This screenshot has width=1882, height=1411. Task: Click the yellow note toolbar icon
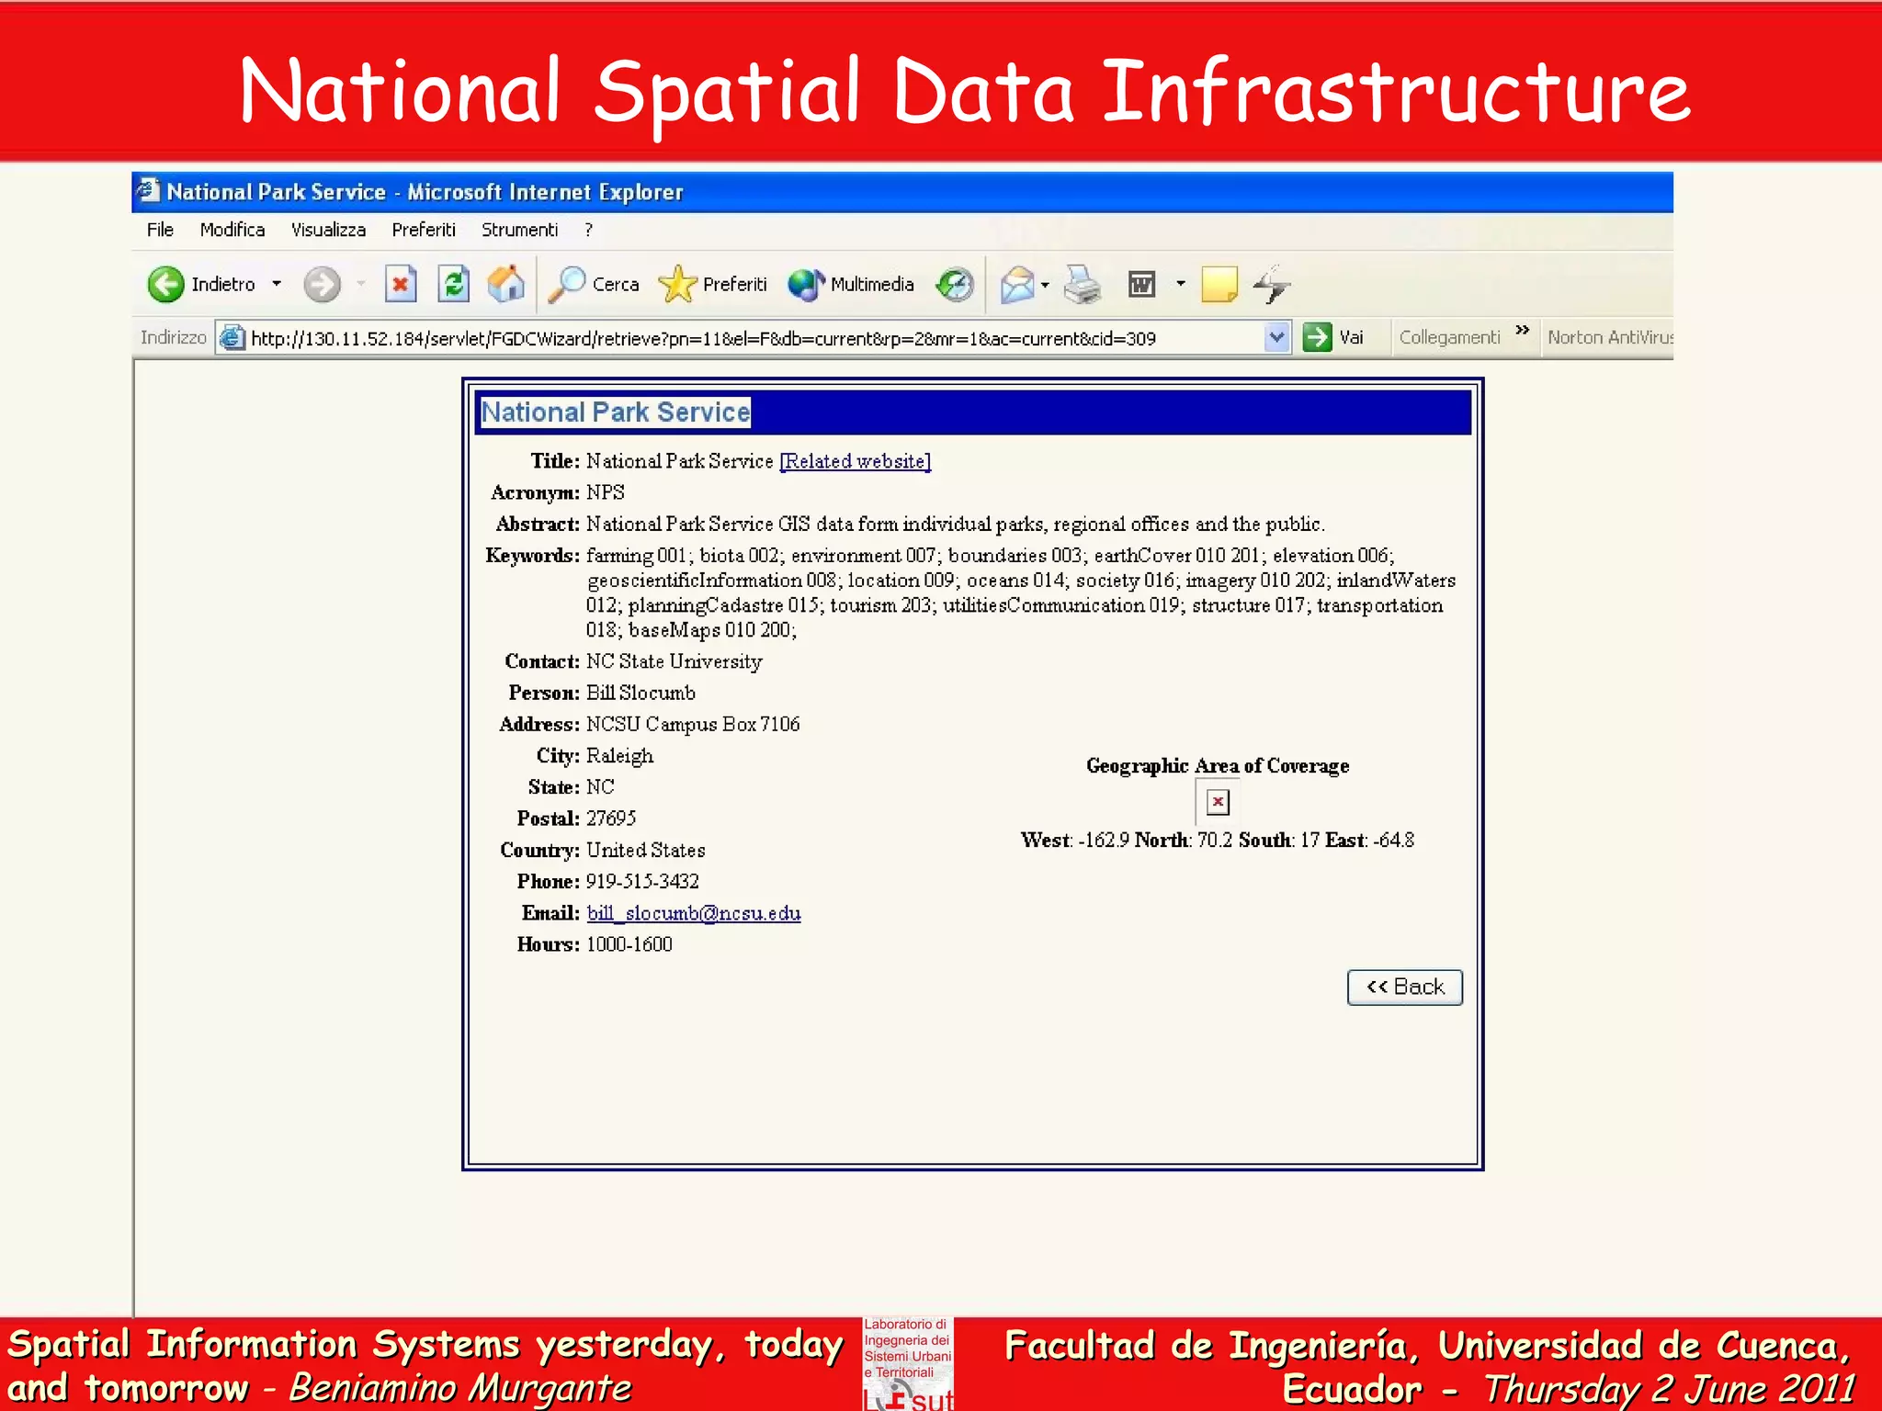(x=1219, y=285)
